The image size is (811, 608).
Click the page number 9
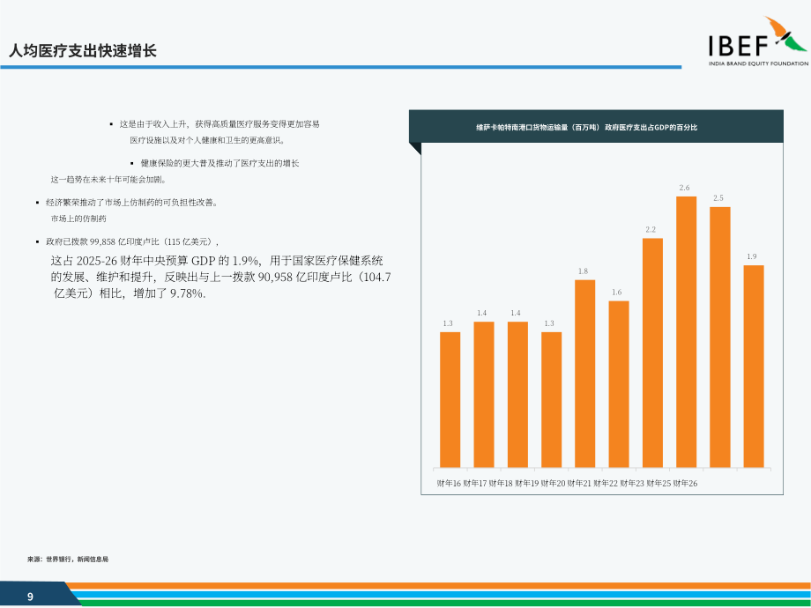tap(30, 597)
